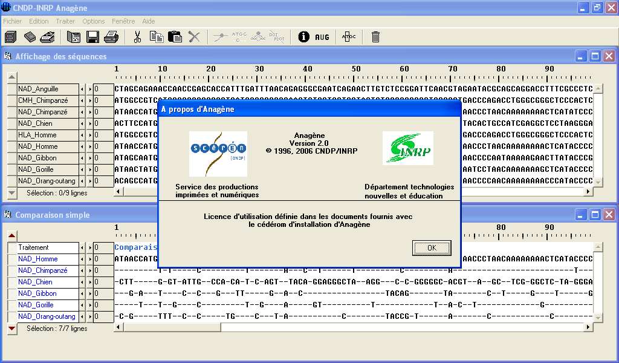This screenshot has height=363, width=619.
Task: Click the enzyme action toolbar icon
Action: pyautogui.click(x=258, y=37)
